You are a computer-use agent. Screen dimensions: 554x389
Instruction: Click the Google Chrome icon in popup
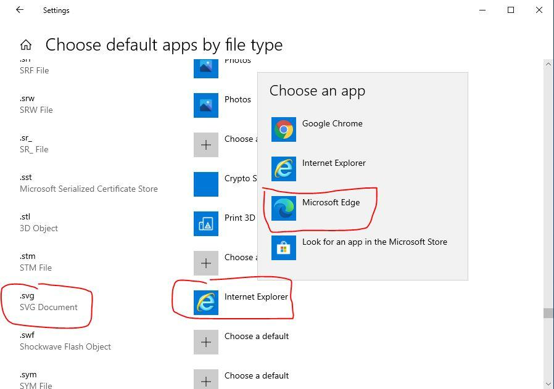click(284, 129)
